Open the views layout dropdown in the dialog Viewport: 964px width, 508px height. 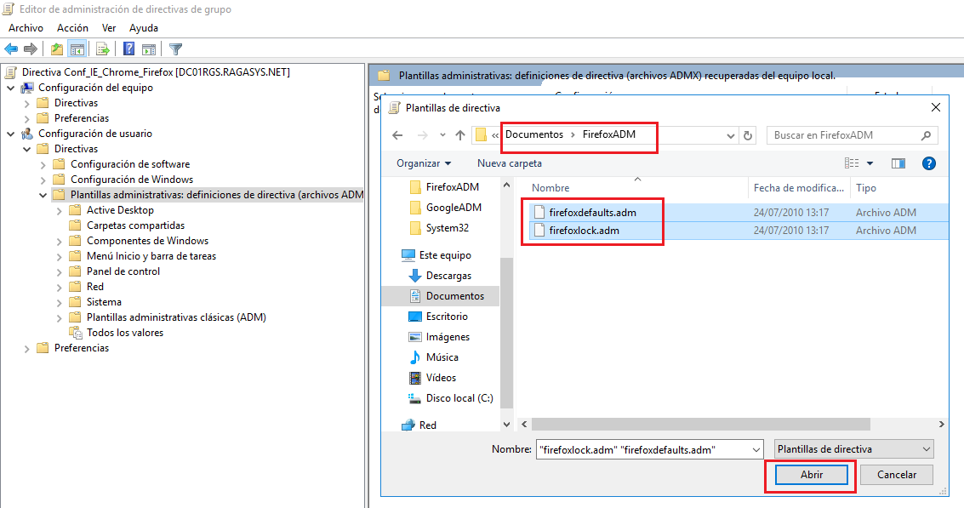point(869,163)
